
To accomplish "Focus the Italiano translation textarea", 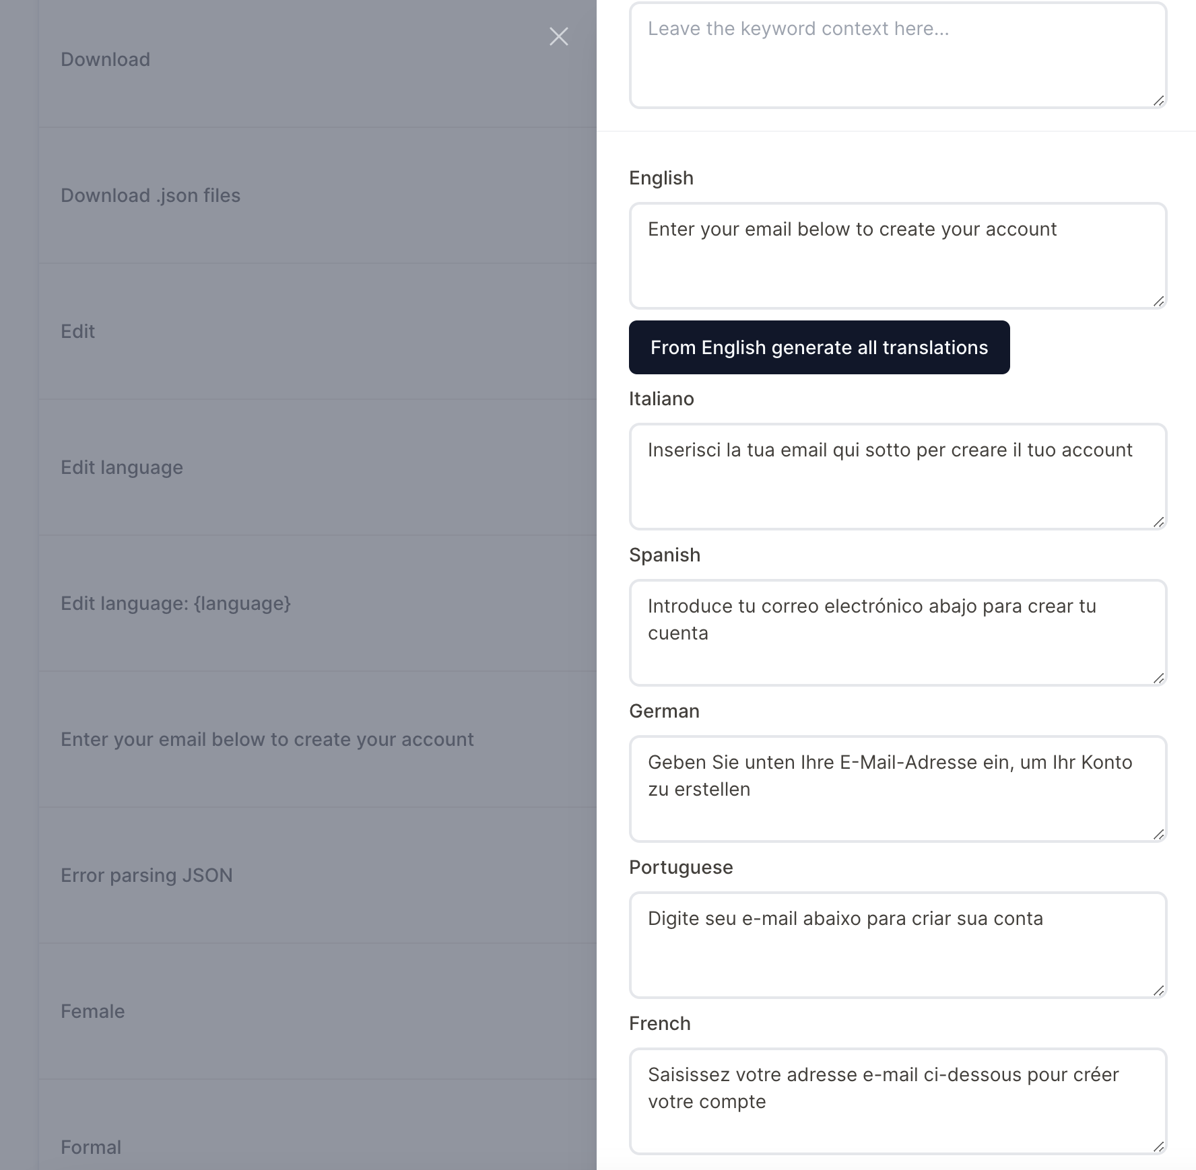I will [x=898, y=477].
